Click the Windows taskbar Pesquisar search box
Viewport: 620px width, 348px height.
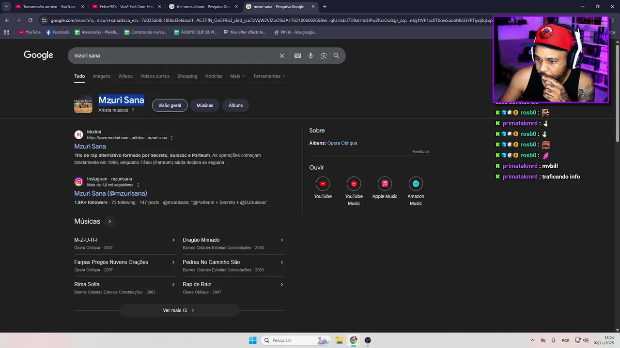[x=295, y=340]
